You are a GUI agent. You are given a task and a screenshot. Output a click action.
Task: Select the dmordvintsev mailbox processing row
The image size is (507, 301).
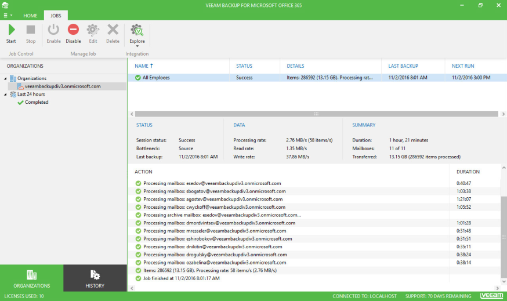pyautogui.click(x=314, y=223)
